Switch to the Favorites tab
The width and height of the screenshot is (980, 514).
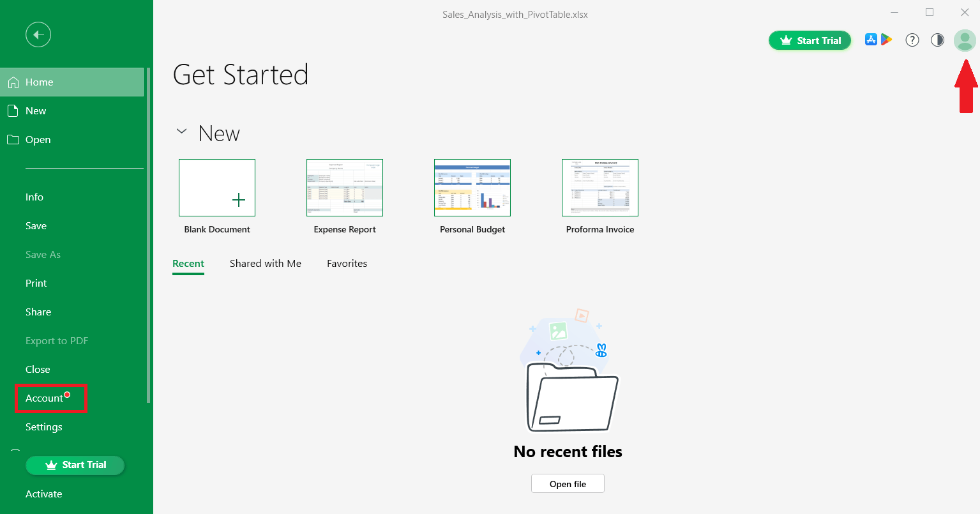pos(347,264)
